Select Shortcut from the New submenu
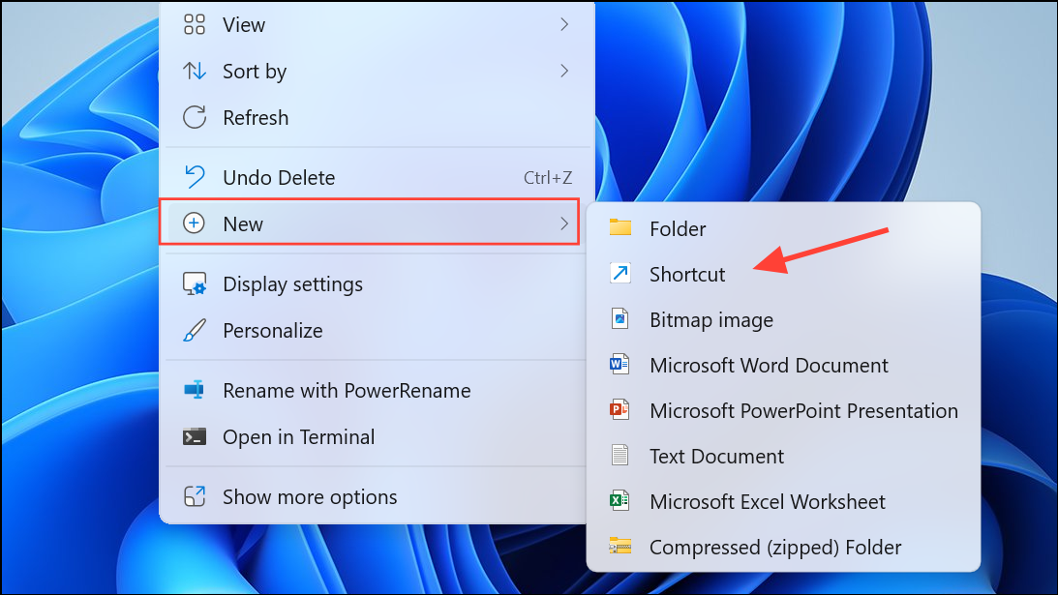1058x595 pixels. point(687,274)
